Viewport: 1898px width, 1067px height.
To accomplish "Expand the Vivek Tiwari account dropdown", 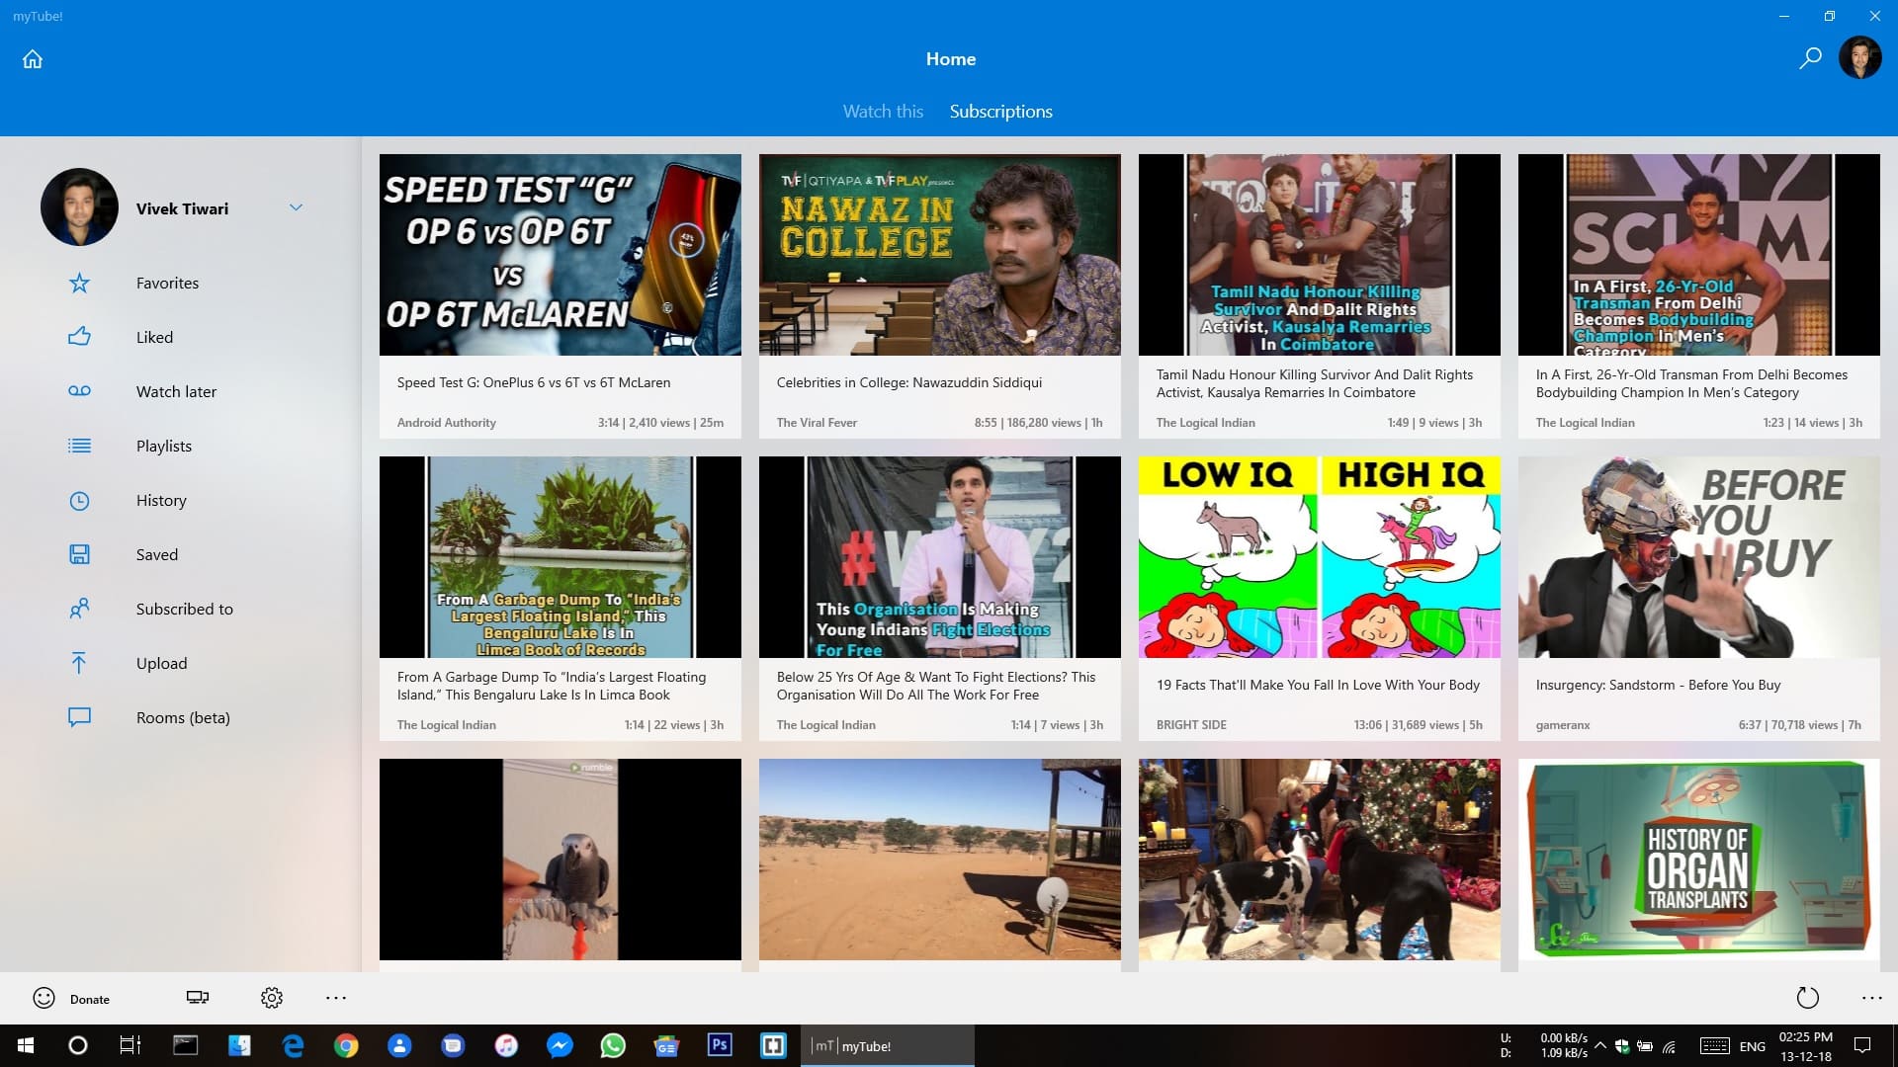I will (x=296, y=207).
